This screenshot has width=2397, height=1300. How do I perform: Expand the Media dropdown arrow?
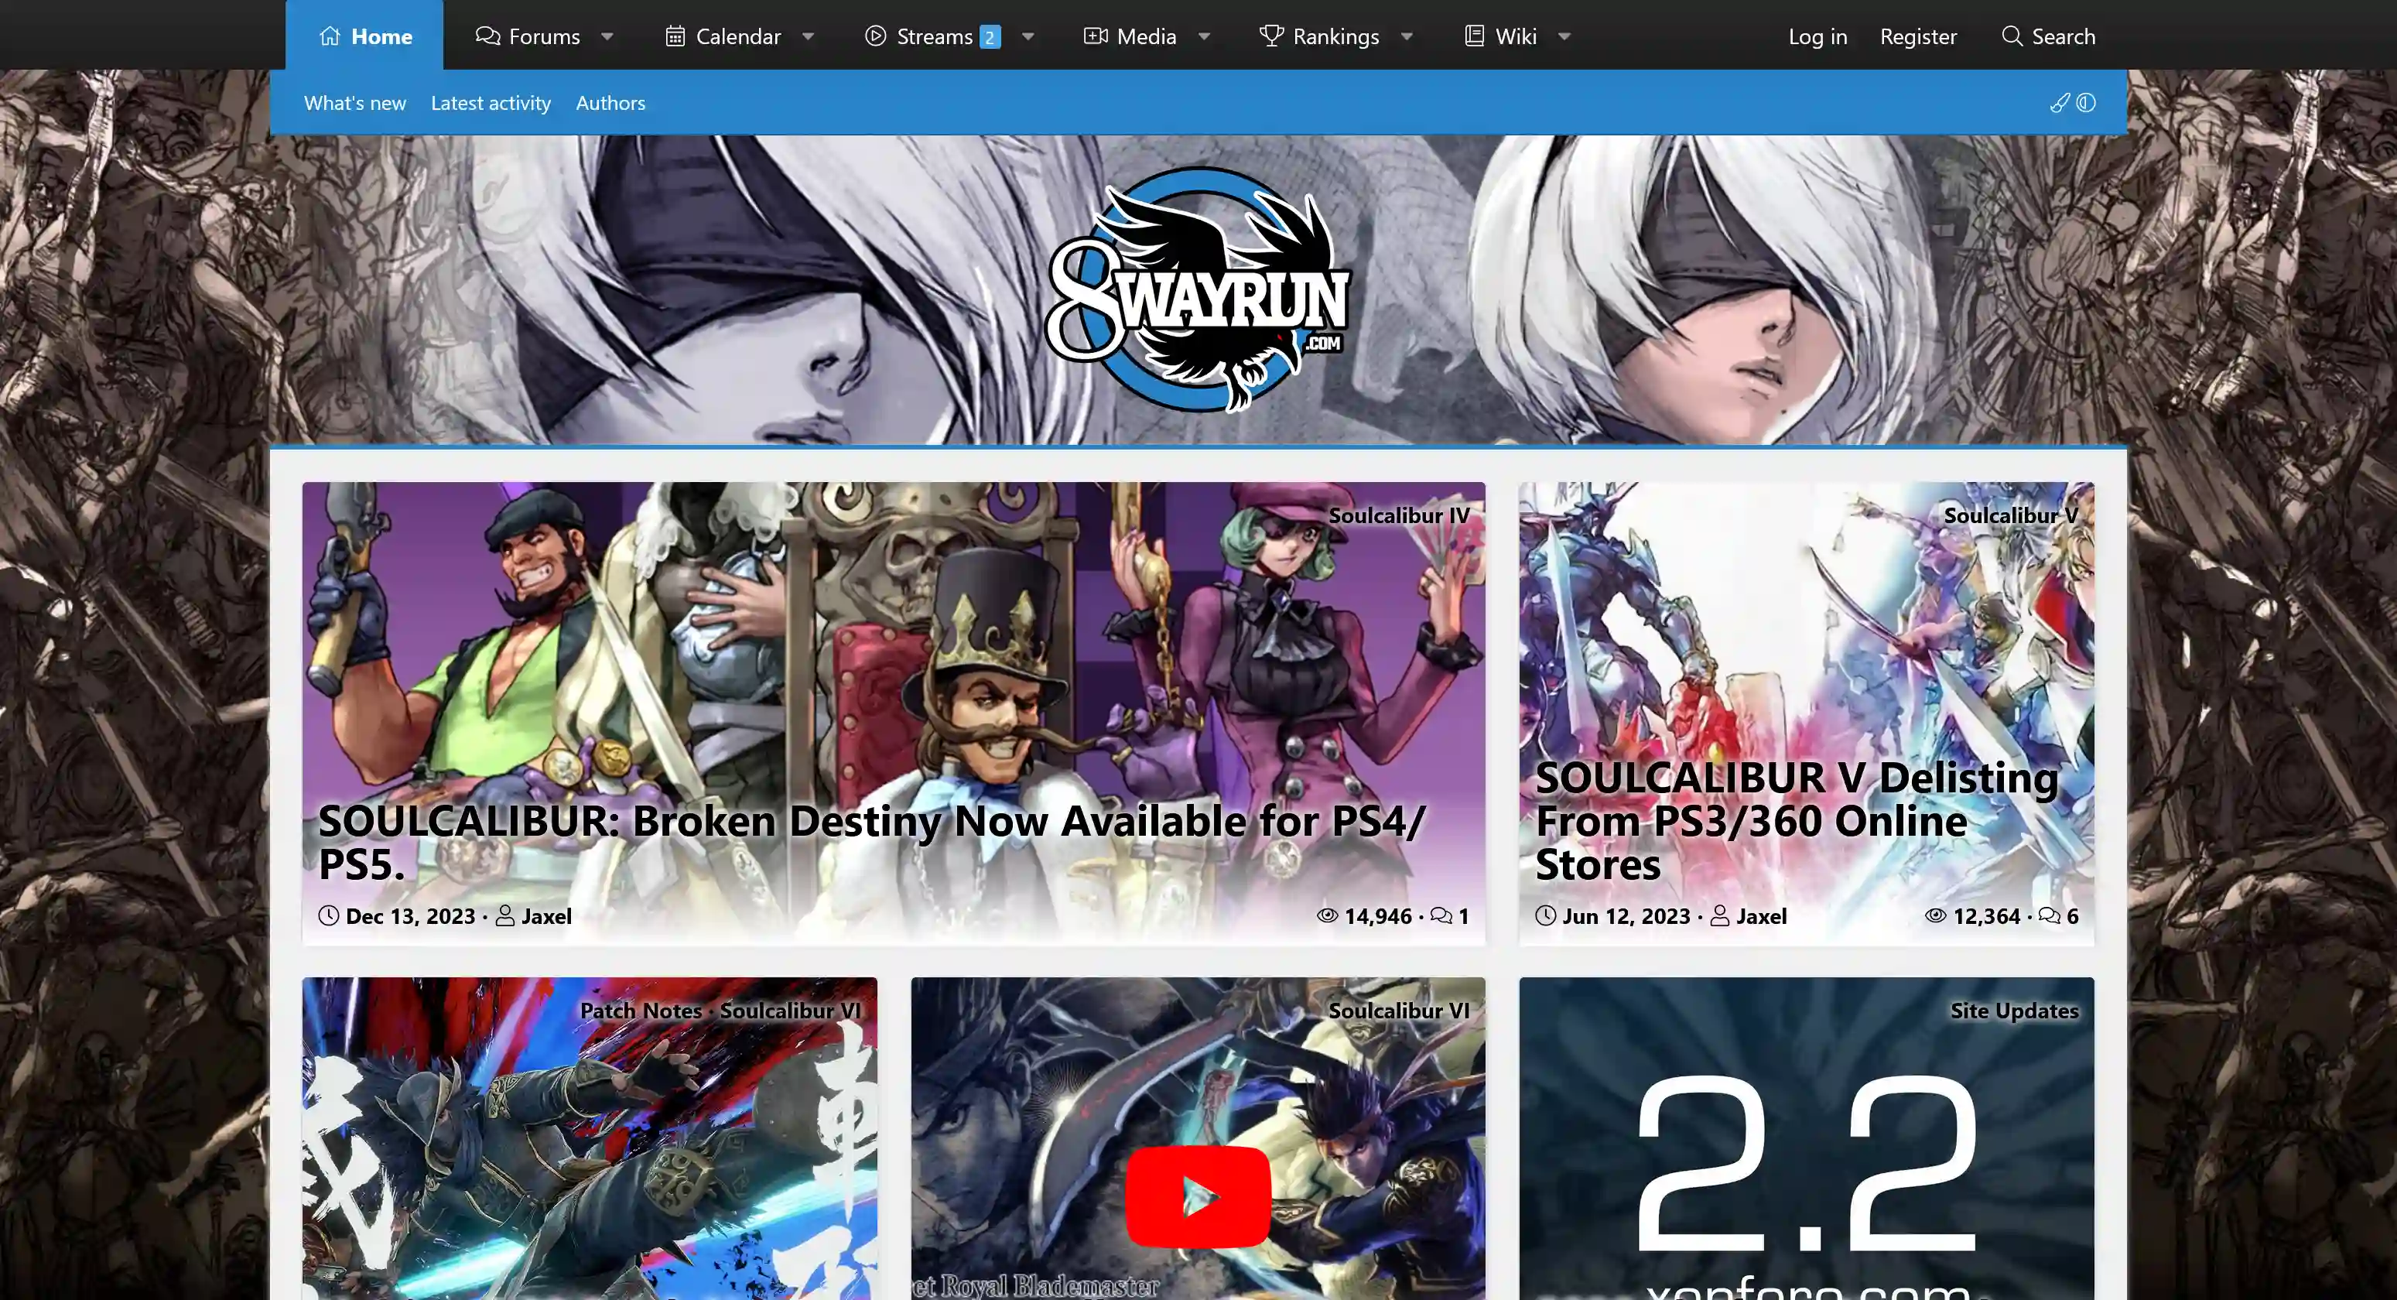click(1204, 36)
